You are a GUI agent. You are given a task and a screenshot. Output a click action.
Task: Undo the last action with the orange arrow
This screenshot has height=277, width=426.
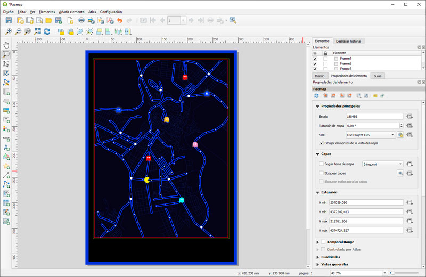[119, 20]
